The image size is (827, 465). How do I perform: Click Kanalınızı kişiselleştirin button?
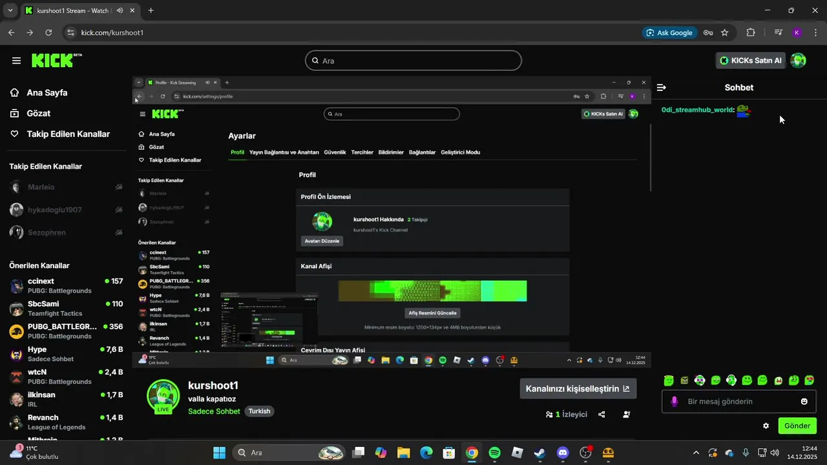click(x=578, y=389)
